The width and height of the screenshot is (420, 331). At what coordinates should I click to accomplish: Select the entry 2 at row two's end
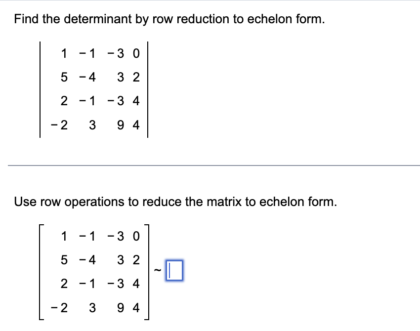click(x=136, y=78)
